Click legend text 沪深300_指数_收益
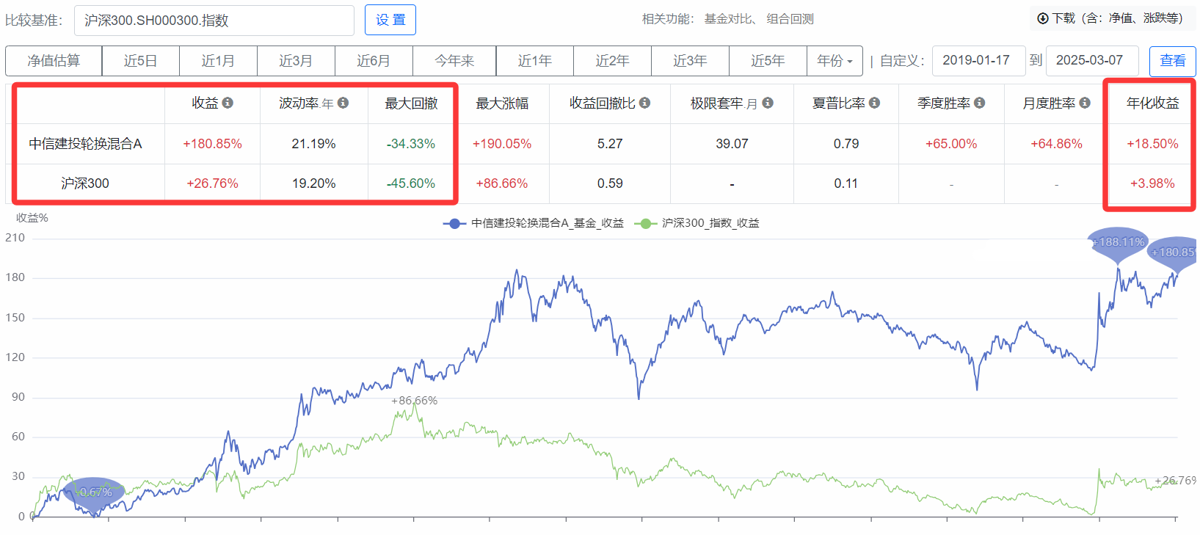1200x535 pixels. point(710,223)
